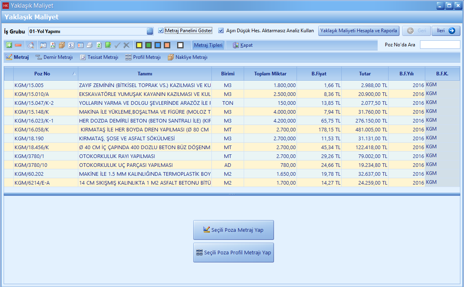
Task: Open the Nakliye Metrajı tab
Action: pyautogui.click(x=187, y=57)
